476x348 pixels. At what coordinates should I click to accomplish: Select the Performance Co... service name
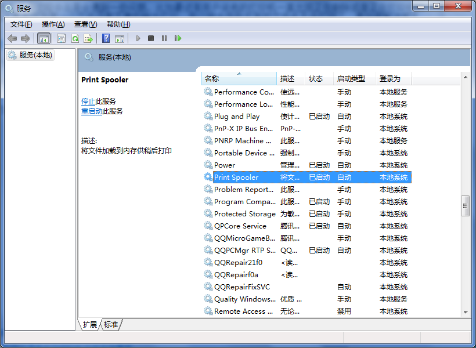[244, 92]
